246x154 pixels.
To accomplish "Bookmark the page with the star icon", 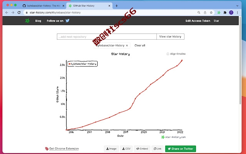I will 211,13.
